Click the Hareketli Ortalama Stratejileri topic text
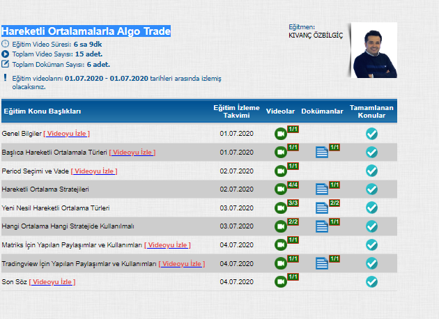 pyautogui.click(x=45, y=189)
